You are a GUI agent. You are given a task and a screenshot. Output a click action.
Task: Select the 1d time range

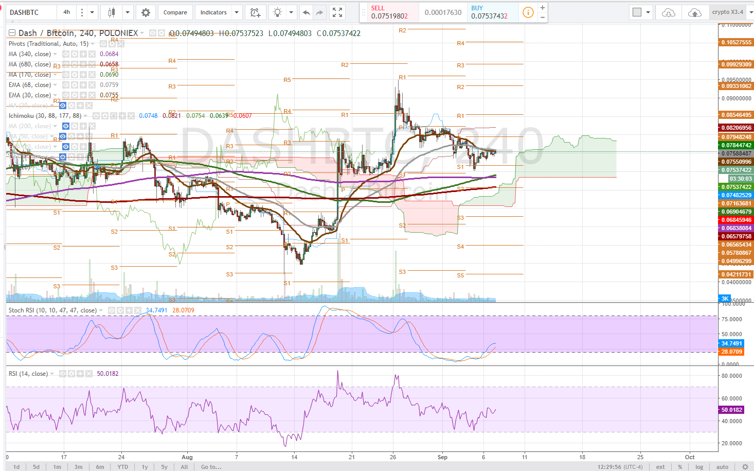(16, 467)
